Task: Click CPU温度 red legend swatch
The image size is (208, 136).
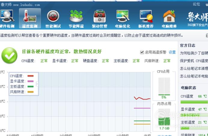Action: point(31,76)
